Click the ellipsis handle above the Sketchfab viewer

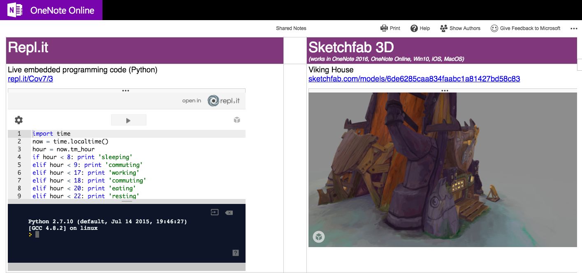click(x=445, y=90)
